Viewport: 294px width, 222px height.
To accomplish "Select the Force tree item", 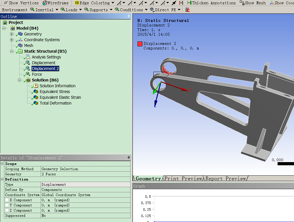I will click(x=37, y=74).
